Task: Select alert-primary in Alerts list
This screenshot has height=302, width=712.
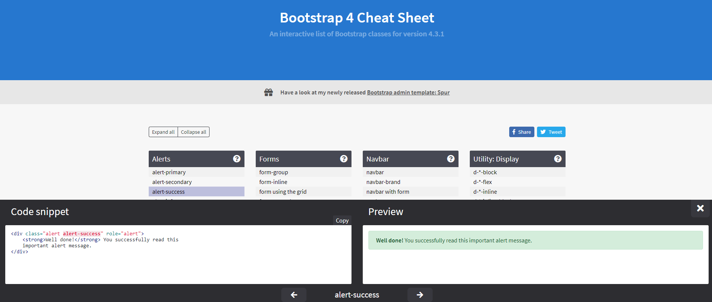Action: (x=196, y=172)
